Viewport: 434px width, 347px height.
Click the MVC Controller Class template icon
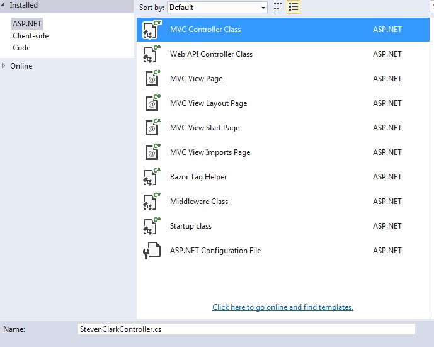[152, 30]
